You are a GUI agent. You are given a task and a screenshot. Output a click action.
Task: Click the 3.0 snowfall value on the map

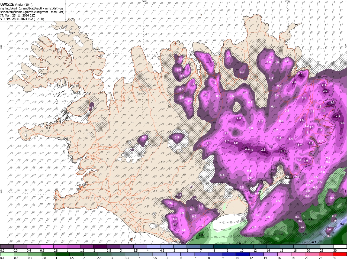325,91
